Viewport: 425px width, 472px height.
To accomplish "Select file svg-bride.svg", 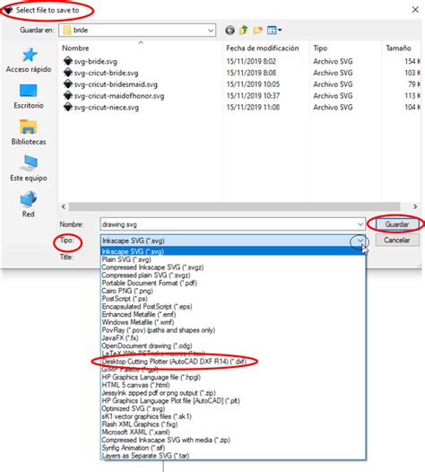I will click(x=91, y=61).
